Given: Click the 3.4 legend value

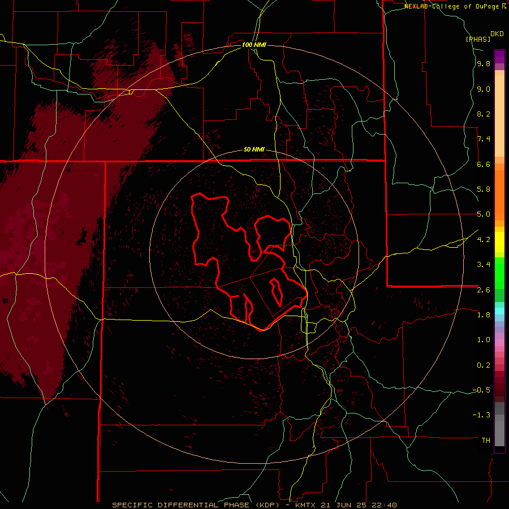Looking at the screenshot, I should [x=484, y=265].
